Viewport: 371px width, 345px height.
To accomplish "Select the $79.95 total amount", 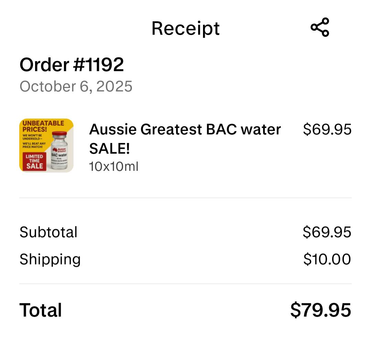I will point(321,310).
